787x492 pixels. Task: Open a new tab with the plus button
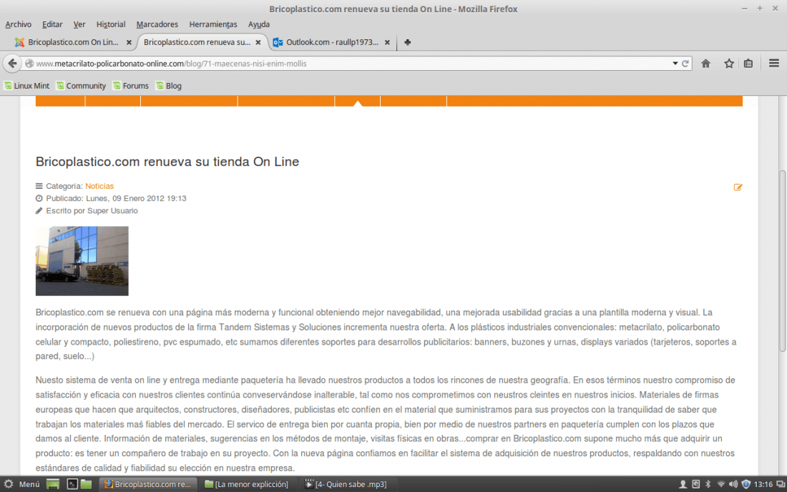(408, 43)
